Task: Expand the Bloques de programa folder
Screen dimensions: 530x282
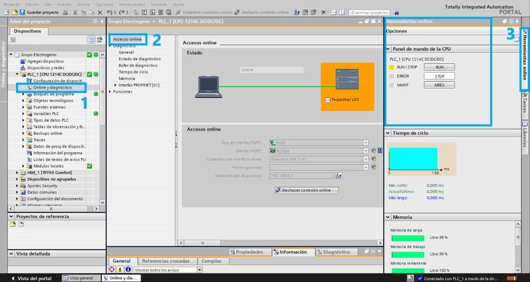Action: (x=25, y=95)
